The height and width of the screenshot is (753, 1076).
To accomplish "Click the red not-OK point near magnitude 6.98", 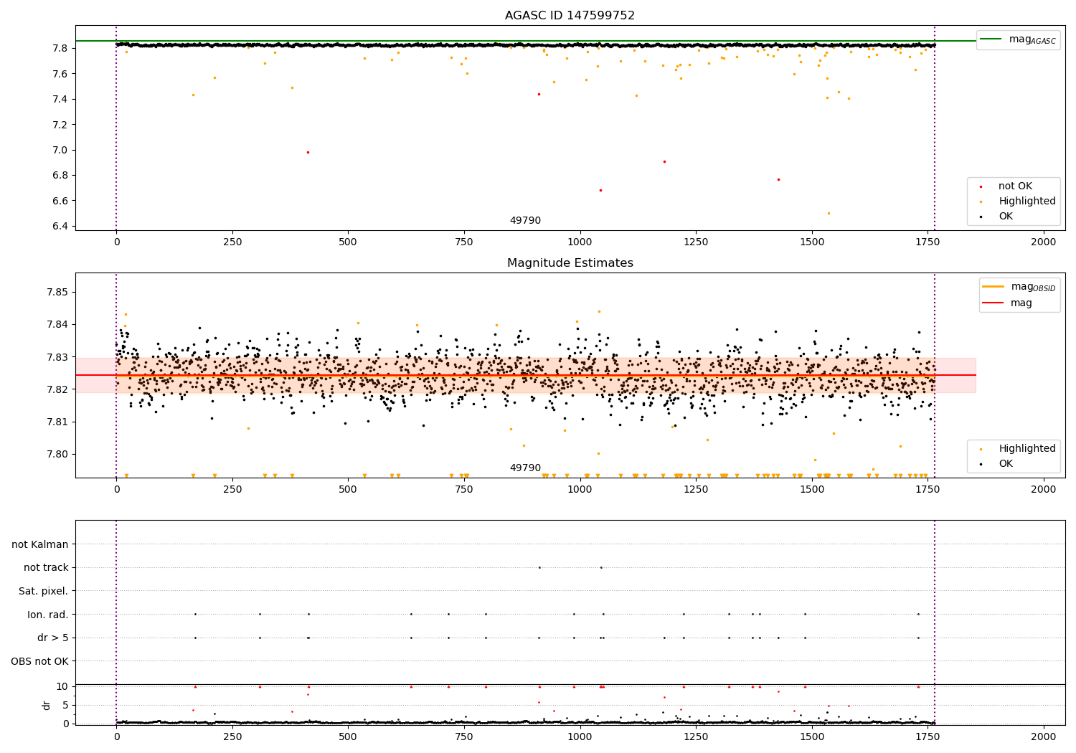I will coord(308,152).
